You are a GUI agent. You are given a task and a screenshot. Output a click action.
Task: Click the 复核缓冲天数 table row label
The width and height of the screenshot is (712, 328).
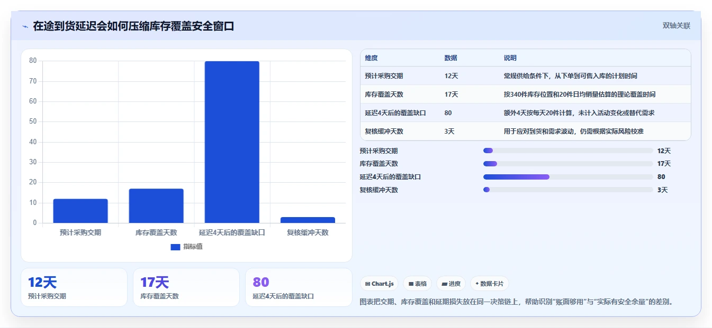[384, 132]
